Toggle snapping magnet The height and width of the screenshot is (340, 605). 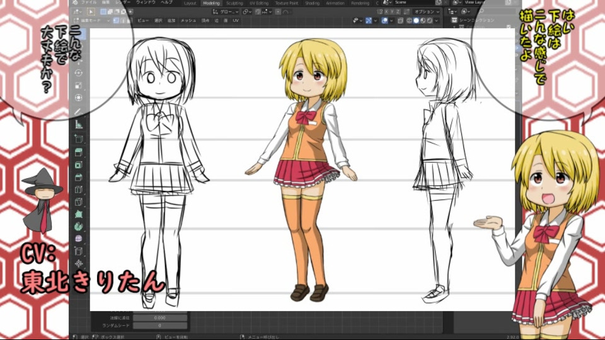click(258, 12)
